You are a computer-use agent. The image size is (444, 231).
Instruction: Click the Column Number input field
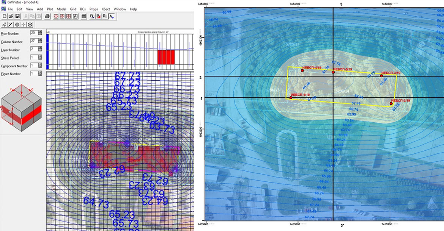click(x=34, y=41)
